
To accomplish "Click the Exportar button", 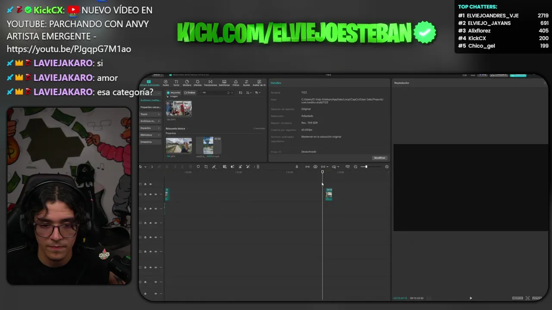I will [518, 74].
